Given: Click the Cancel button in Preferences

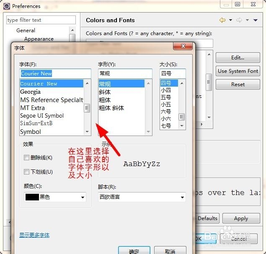Looking at the screenshot, I should pyautogui.click(x=239, y=239).
